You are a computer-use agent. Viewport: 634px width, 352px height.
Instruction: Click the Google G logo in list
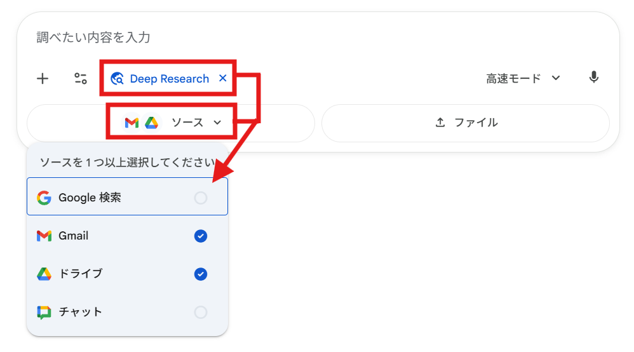(x=44, y=198)
